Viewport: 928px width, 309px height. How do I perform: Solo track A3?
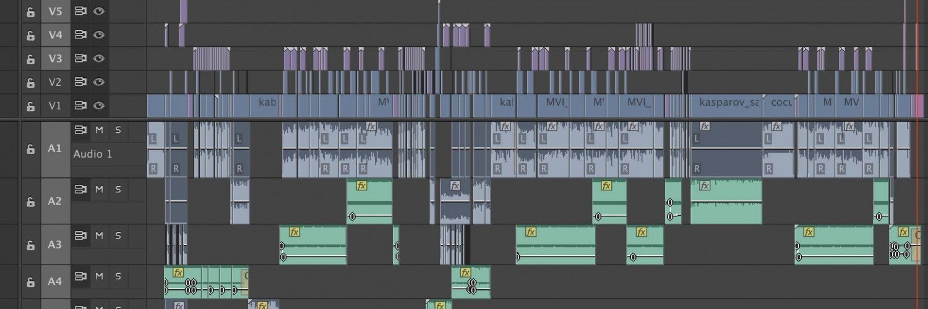point(118,235)
